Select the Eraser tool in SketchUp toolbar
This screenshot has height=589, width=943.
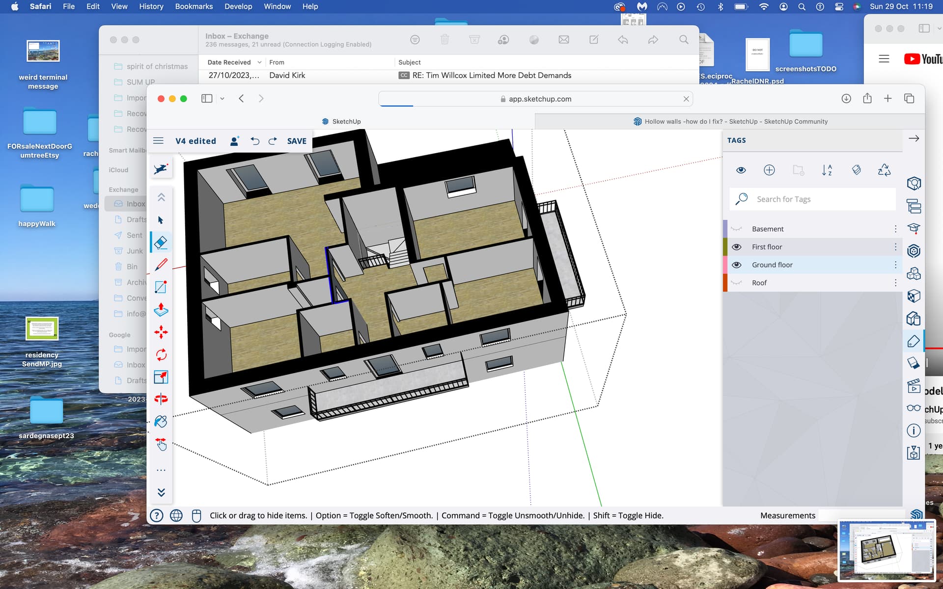point(161,242)
